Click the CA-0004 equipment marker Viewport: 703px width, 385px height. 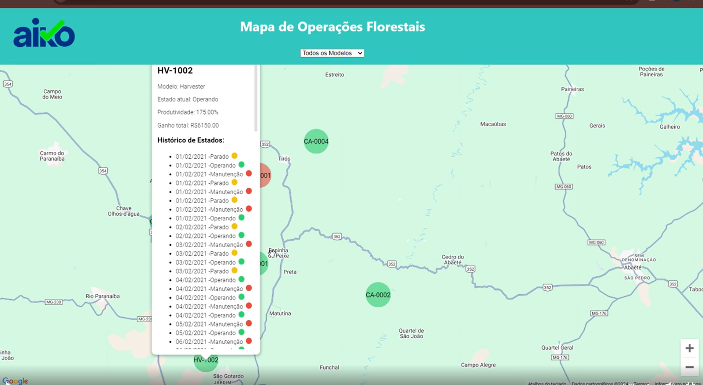tap(316, 141)
